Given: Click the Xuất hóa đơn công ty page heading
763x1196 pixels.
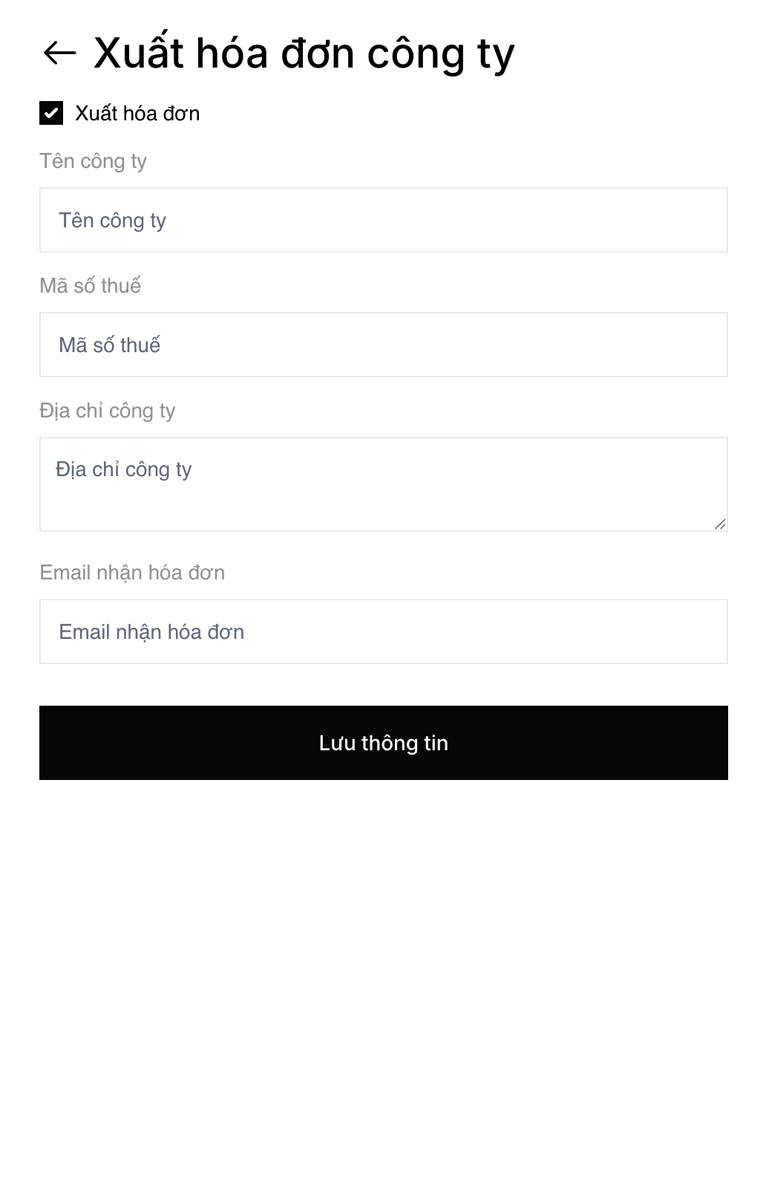Looking at the screenshot, I should (x=304, y=53).
